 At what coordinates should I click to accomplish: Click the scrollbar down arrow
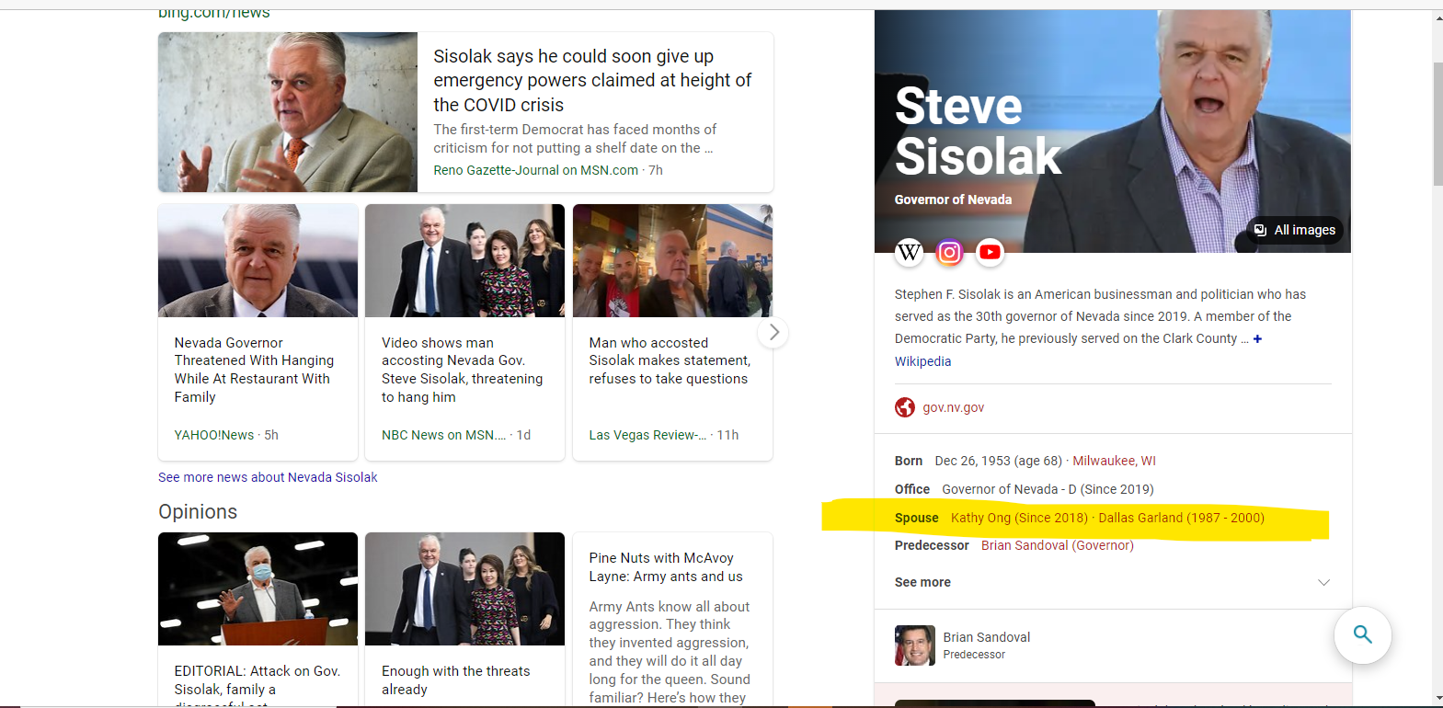(1437, 699)
